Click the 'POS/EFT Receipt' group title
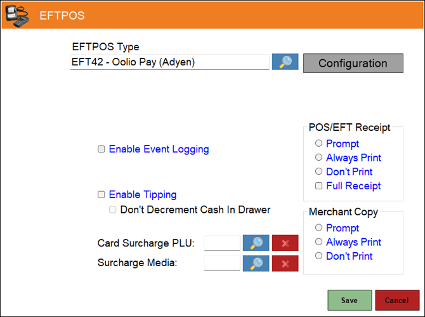The height and width of the screenshot is (317, 425). (350, 127)
